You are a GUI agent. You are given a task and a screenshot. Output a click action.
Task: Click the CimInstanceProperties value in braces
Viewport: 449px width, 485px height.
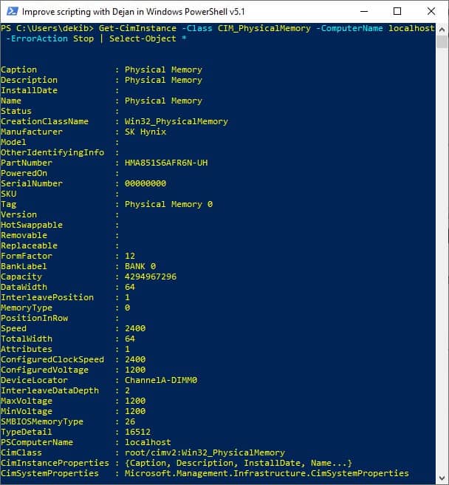point(239,463)
